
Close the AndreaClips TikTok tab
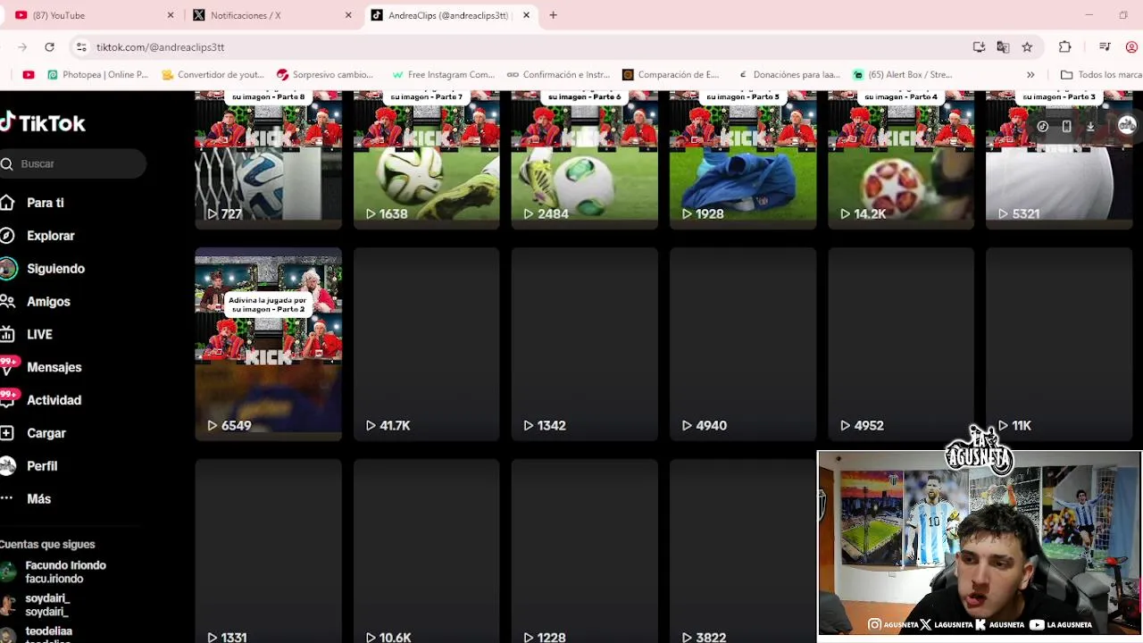click(526, 15)
